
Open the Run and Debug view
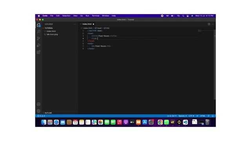tap(38, 45)
